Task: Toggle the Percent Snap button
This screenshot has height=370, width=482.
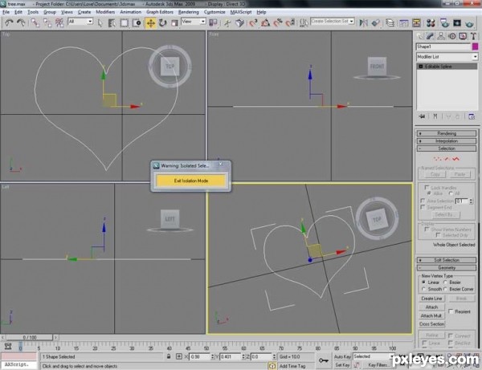Action: [x=278, y=22]
